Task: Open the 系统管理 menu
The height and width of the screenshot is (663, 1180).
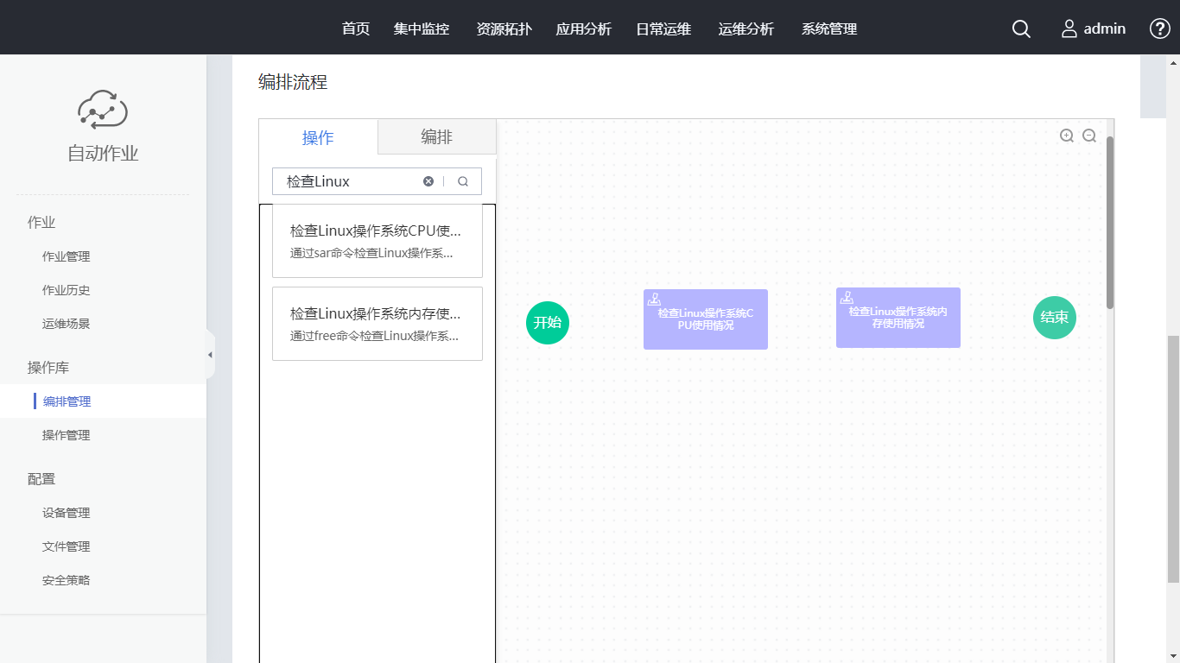Action: click(829, 28)
